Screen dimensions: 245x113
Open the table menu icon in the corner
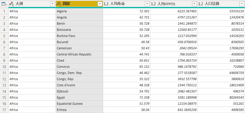click(x=4, y=4)
